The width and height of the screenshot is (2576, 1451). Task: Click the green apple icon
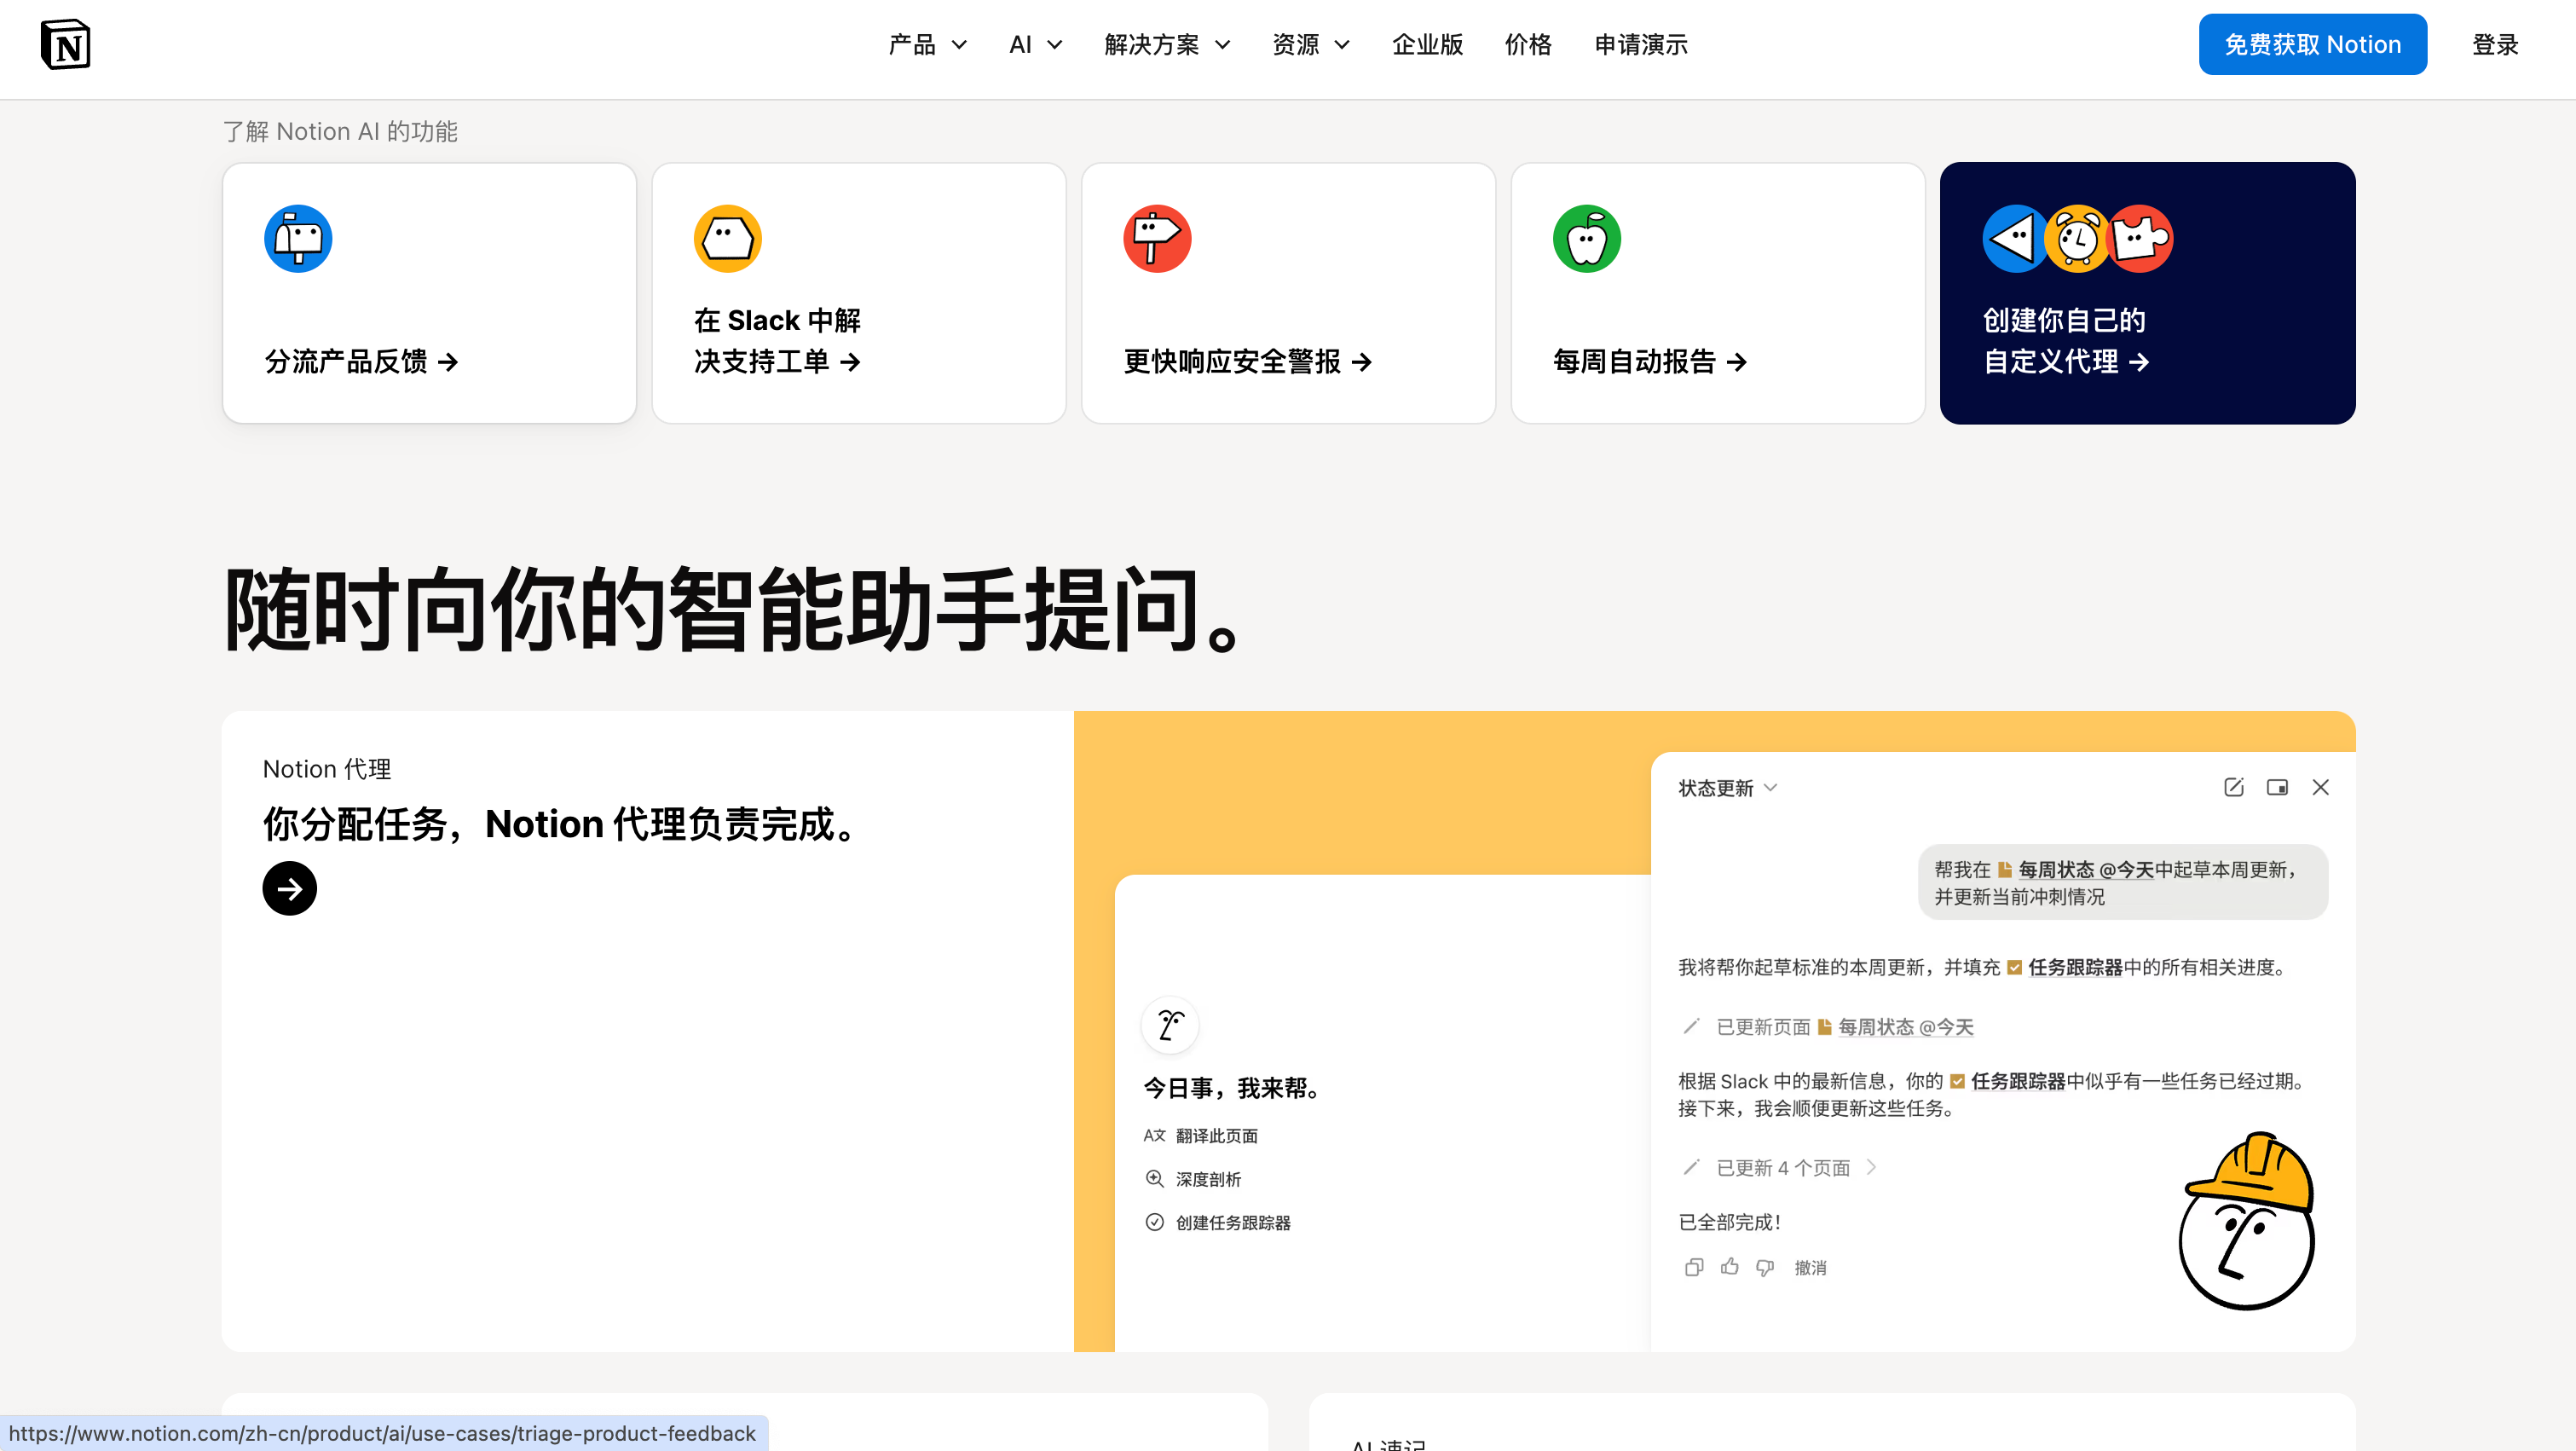click(1586, 239)
